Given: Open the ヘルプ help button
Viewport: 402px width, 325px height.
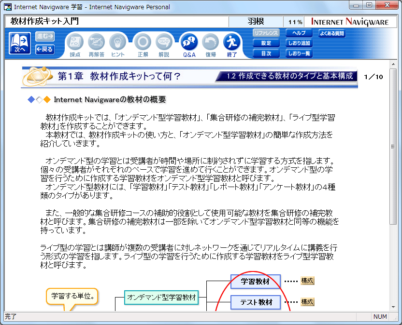Looking at the screenshot, I should coord(299,33).
